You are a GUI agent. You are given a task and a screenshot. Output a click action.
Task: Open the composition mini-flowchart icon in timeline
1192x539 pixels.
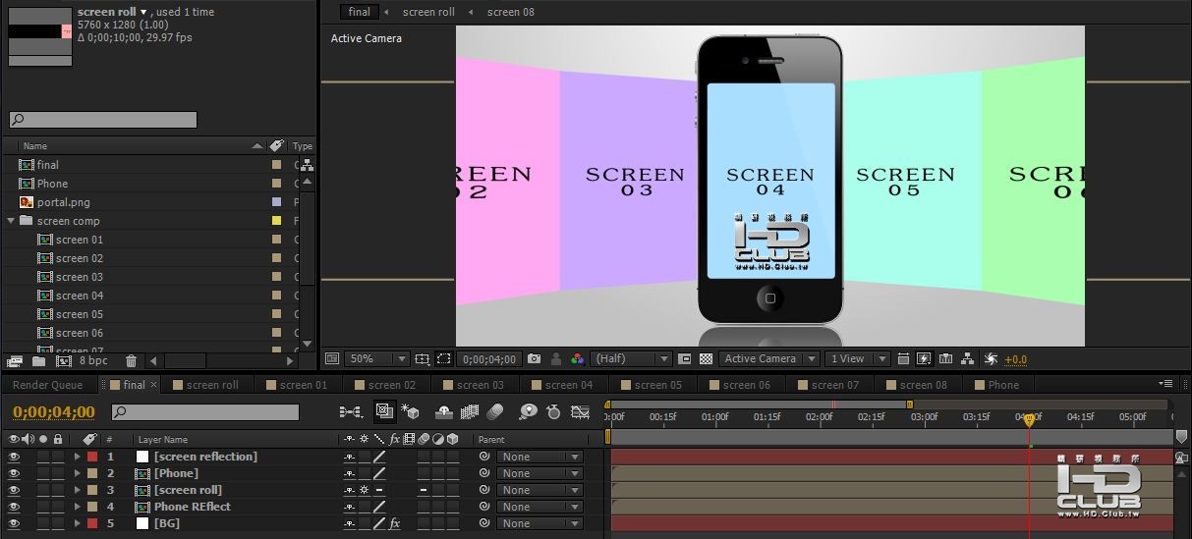point(350,412)
